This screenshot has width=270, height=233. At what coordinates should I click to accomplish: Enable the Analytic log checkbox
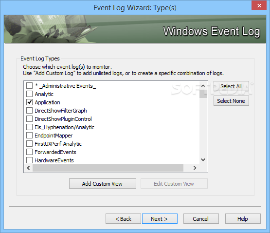tap(30, 94)
